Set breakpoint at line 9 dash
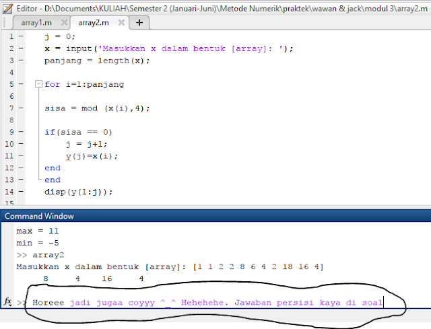 (x=21, y=132)
